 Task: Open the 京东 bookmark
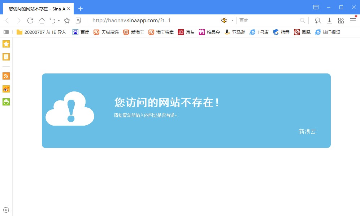tap(186, 32)
